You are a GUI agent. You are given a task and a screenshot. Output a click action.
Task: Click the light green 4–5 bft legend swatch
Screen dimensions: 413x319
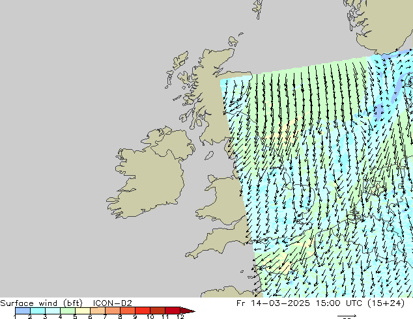coord(68,311)
